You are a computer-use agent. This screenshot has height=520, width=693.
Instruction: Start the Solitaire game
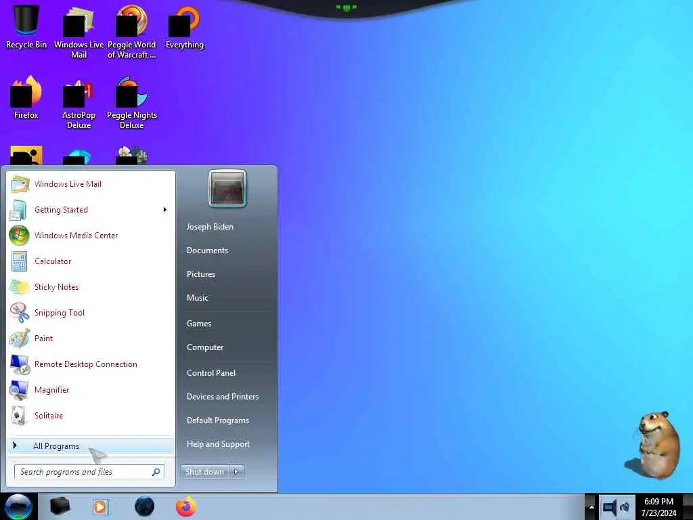(91, 415)
